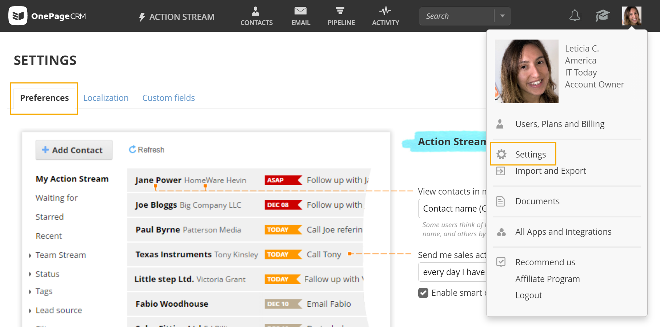Open the graduation cap help icon
The width and height of the screenshot is (660, 327).
[603, 16]
